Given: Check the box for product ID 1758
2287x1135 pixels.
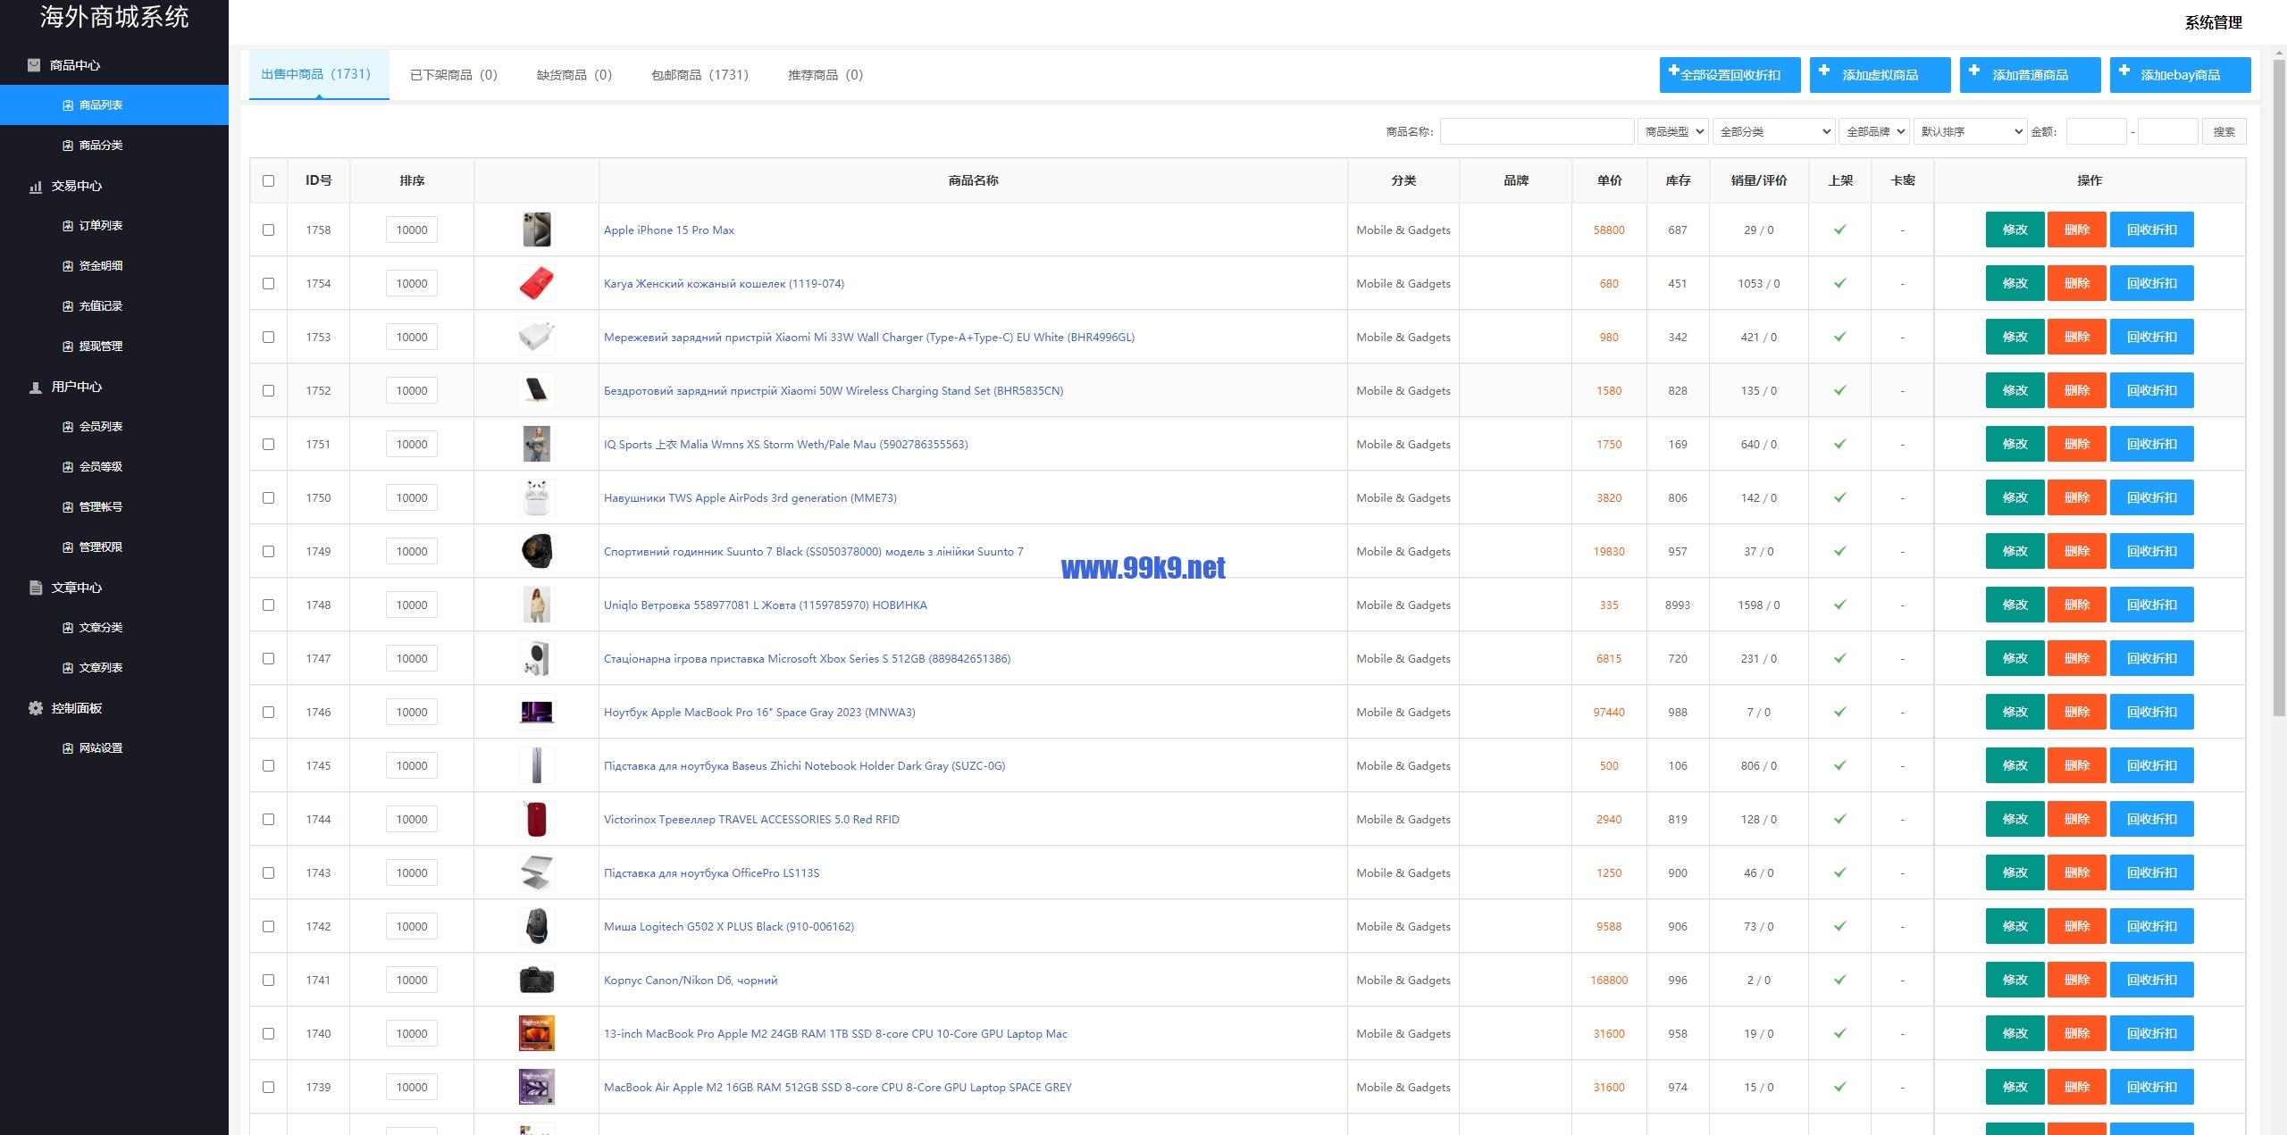Looking at the screenshot, I should pyautogui.click(x=268, y=230).
